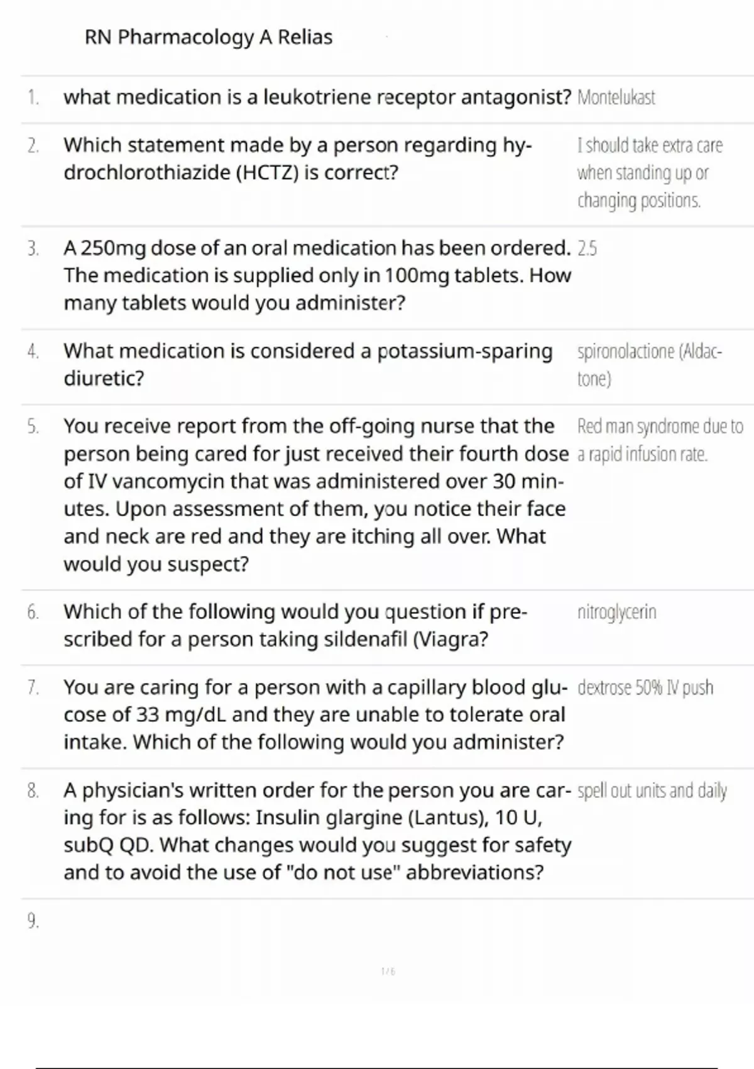Click the page indicator "1/6"
Viewport: 754px width, 1069px height.
388,972
